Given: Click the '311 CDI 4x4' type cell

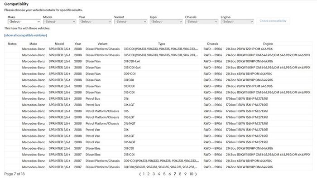Looking at the screenshot, I should pos(132,61).
